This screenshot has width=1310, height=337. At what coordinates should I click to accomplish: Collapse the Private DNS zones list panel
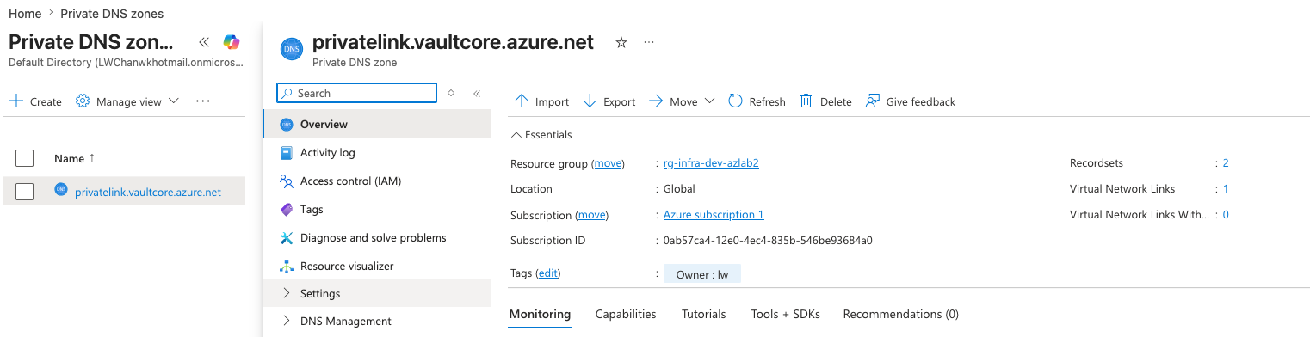(204, 41)
